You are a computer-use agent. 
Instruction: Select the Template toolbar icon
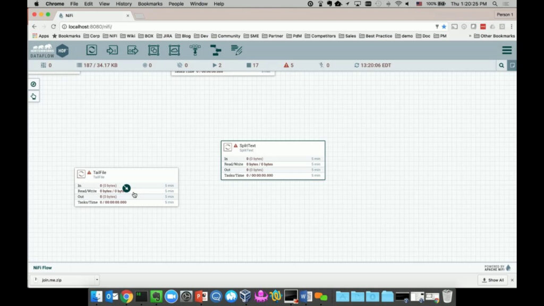click(x=216, y=50)
